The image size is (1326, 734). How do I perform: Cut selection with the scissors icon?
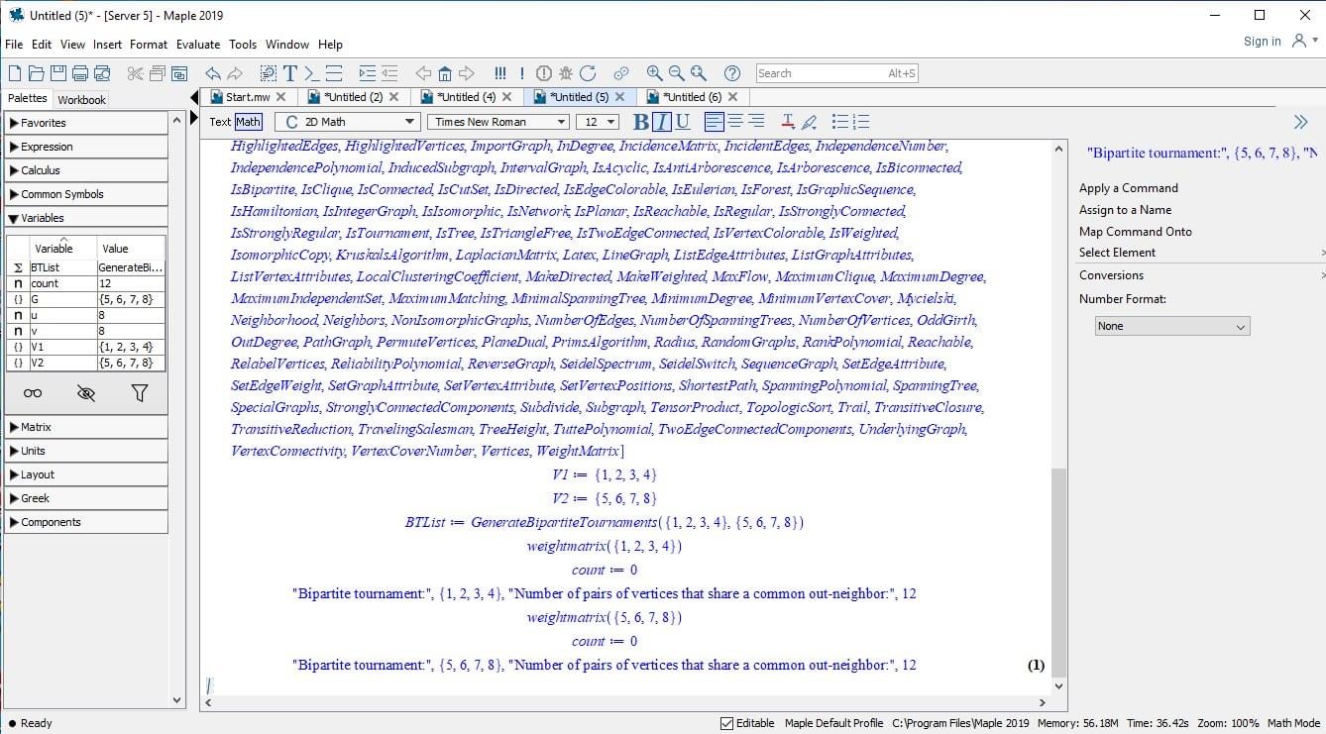tap(136, 73)
